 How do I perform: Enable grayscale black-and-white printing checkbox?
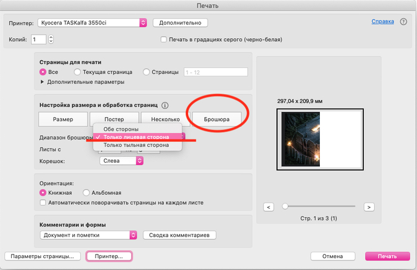pos(164,40)
